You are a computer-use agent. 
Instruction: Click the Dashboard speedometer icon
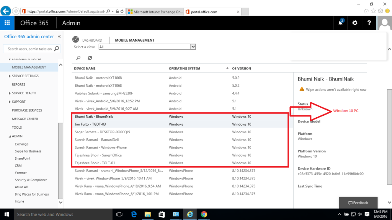coord(76,40)
